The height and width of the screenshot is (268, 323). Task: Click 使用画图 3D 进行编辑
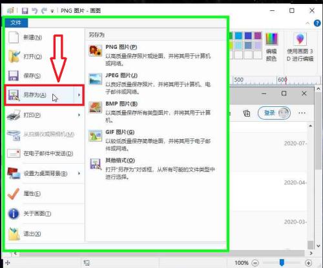tap(300, 47)
